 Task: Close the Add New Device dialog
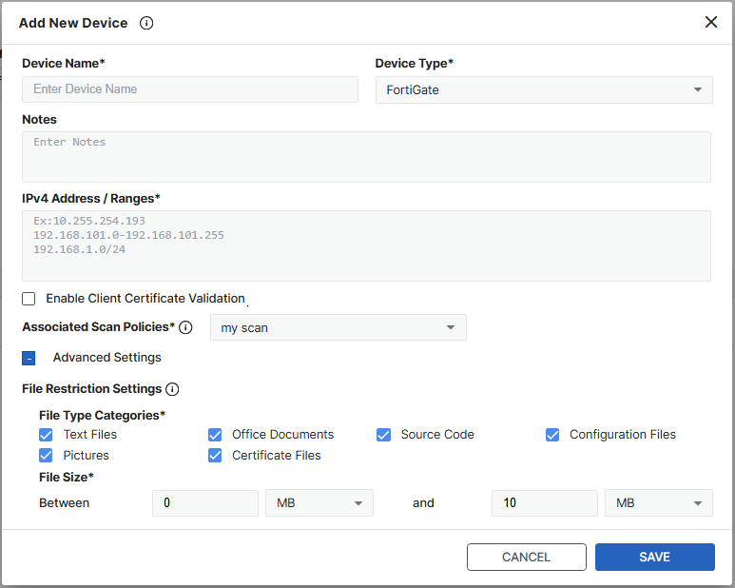[x=711, y=22]
